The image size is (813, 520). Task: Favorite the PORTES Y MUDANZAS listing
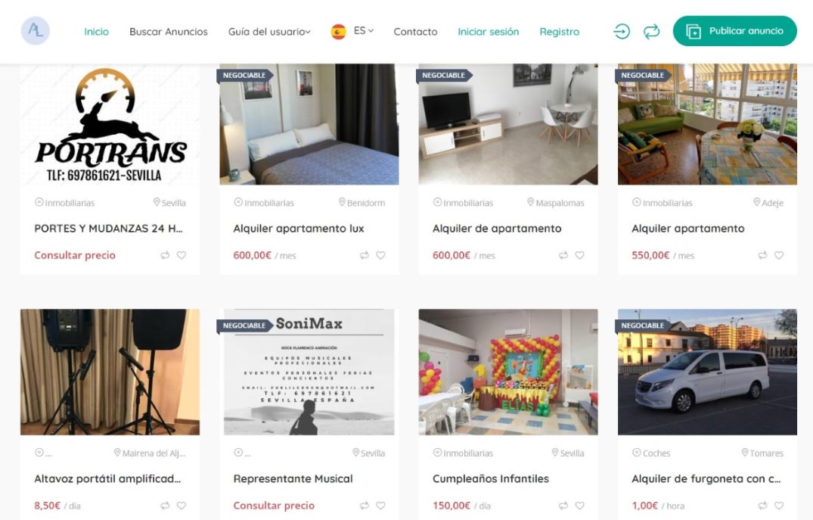pos(182,255)
